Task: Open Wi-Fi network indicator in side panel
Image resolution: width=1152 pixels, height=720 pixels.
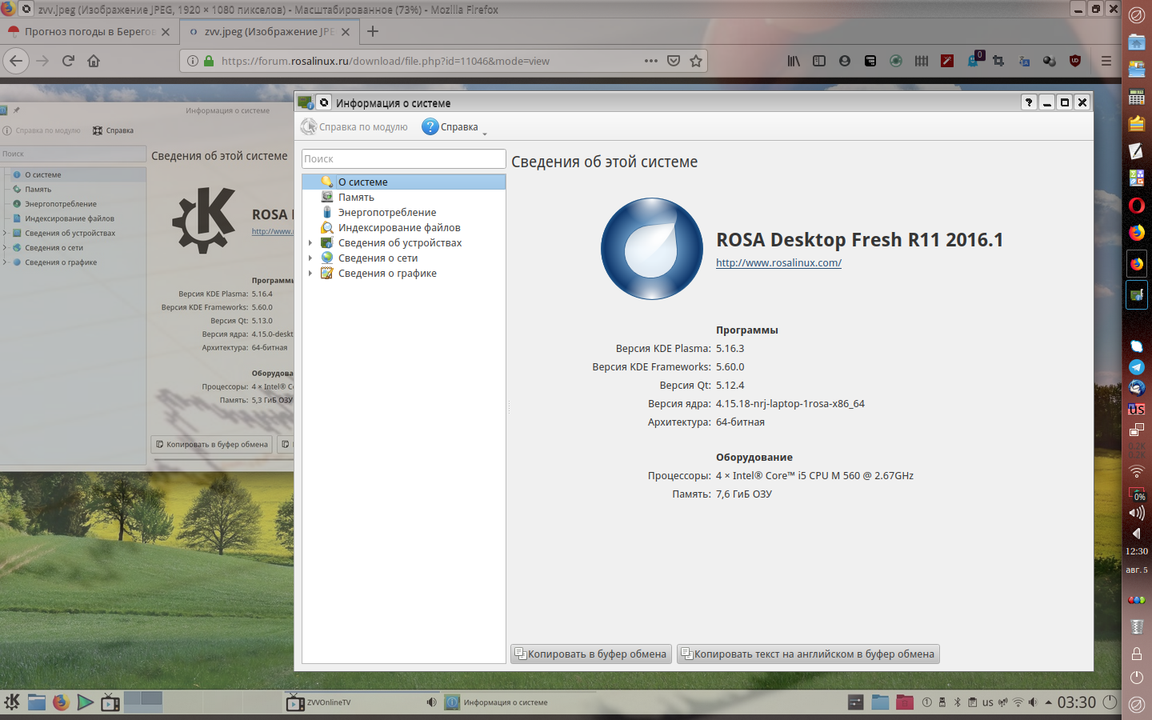Action: click(1137, 470)
